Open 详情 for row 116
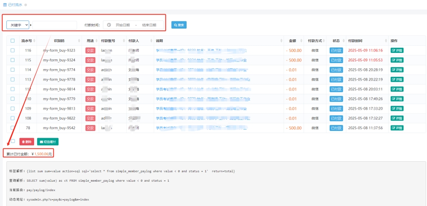This screenshot has height=206, width=427. click(x=397, y=50)
